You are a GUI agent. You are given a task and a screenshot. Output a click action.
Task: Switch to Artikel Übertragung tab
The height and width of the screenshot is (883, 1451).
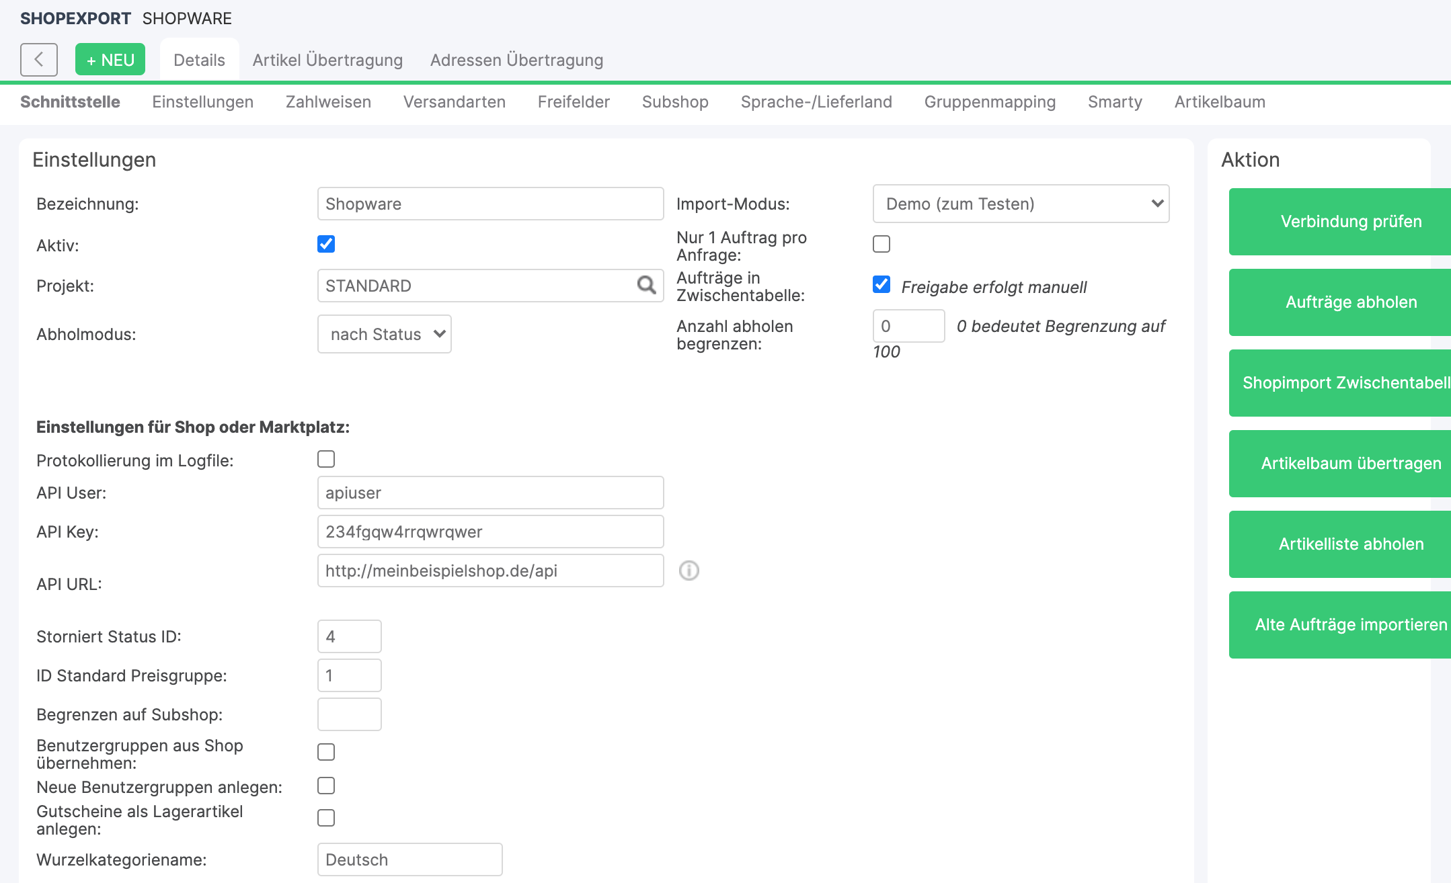click(327, 60)
